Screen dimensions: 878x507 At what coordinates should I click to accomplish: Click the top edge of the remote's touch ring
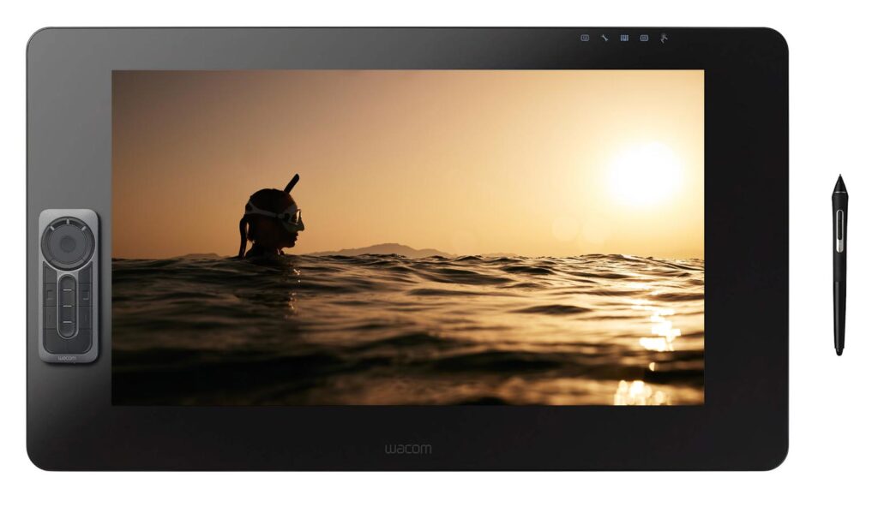68,223
